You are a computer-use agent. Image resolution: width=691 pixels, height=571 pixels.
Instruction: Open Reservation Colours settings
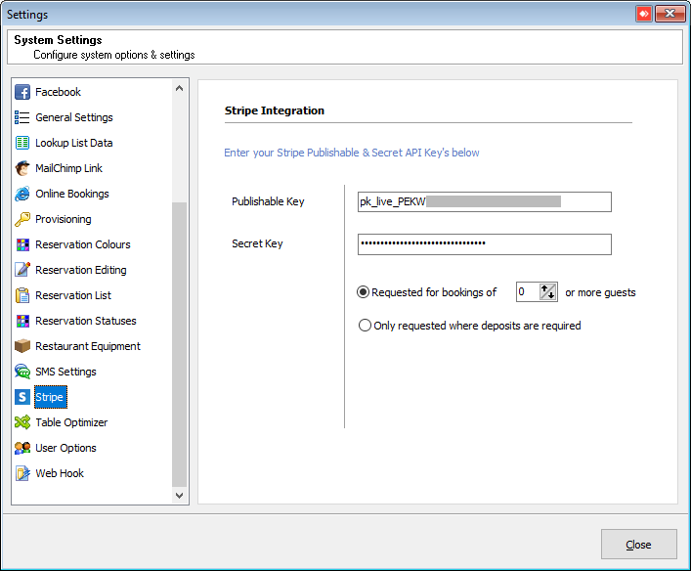click(x=83, y=244)
